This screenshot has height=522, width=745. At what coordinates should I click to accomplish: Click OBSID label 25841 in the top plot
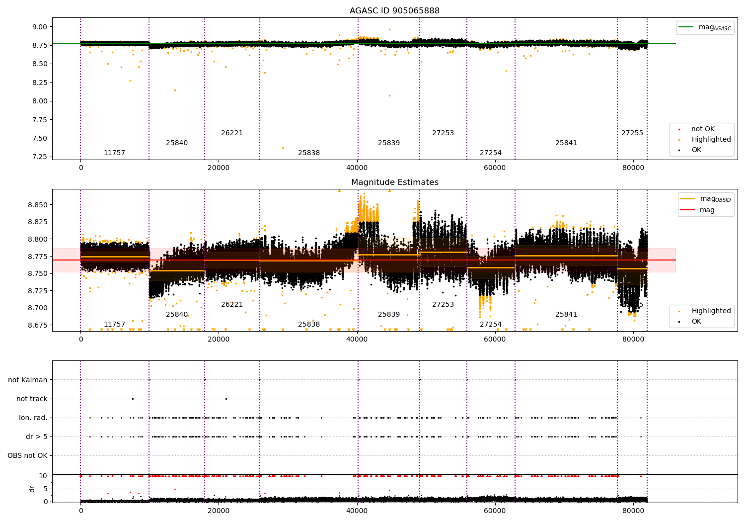tap(566, 143)
